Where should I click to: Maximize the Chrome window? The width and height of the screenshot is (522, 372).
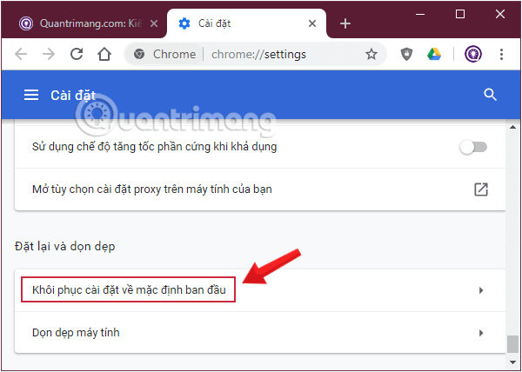[460, 14]
